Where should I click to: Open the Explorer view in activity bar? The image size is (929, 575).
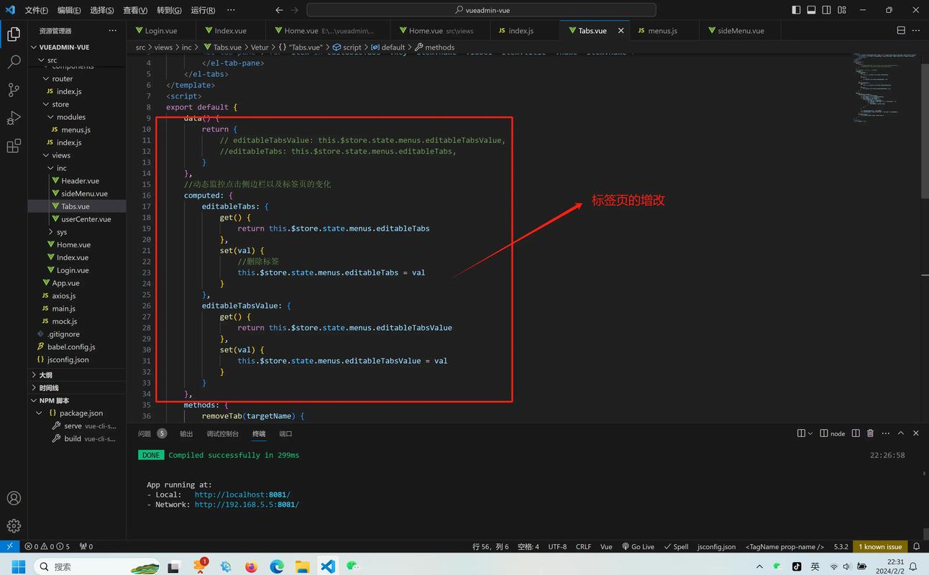click(x=14, y=33)
